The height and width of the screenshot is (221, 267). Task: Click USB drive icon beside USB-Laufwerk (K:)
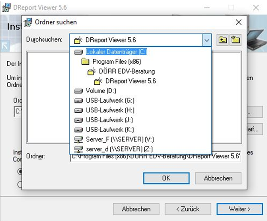[78, 130]
